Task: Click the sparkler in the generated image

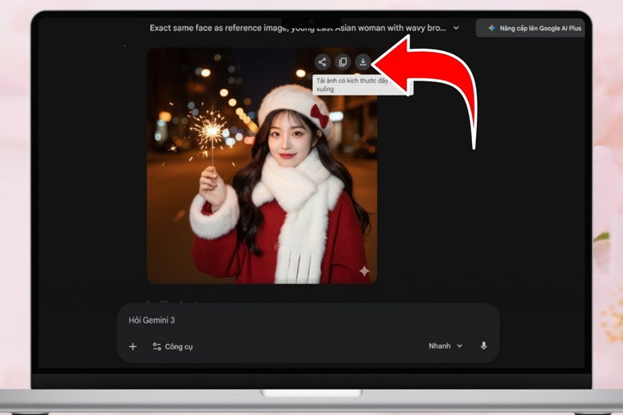Action: [x=210, y=129]
